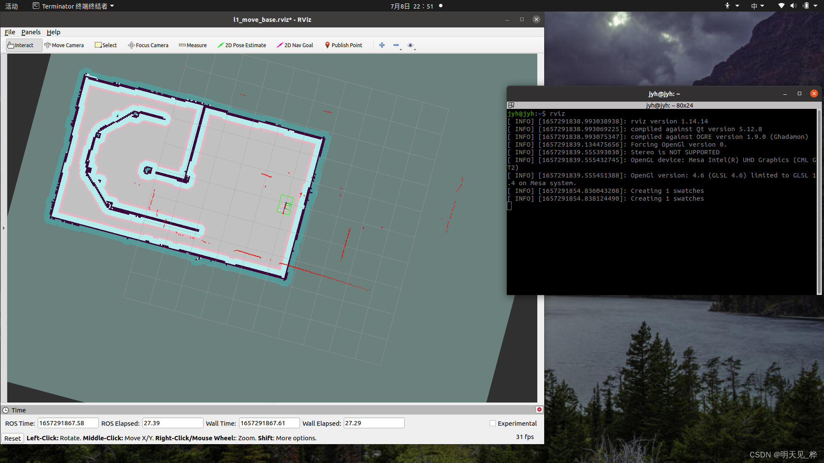824x463 pixels.
Task: Select the Interact tool
Action: (21, 45)
